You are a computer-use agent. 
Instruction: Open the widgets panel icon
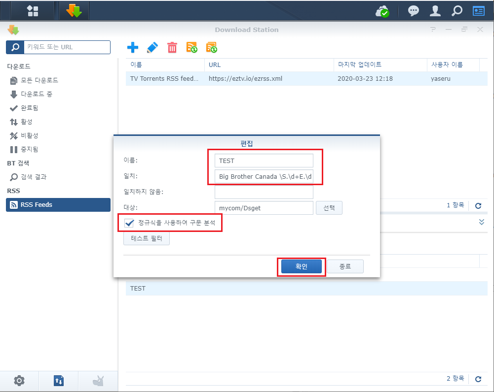click(479, 11)
